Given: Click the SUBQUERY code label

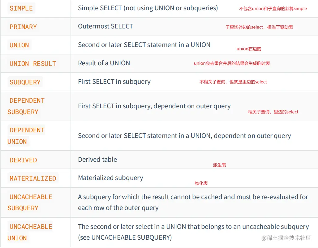Looking at the screenshot, I should (x=25, y=82).
